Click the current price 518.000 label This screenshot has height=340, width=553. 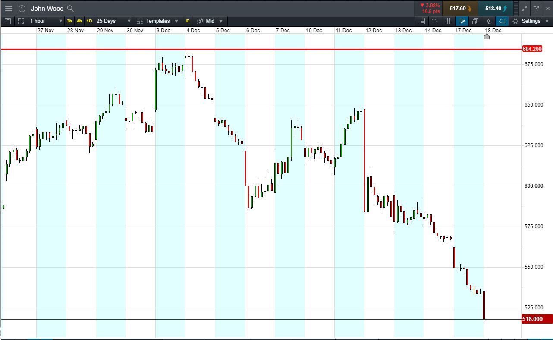(536, 319)
